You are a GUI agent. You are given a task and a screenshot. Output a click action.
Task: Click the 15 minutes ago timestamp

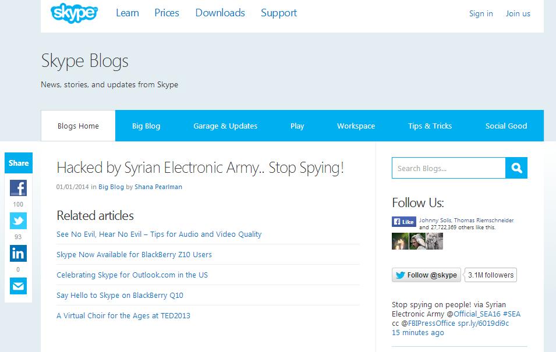[417, 332]
